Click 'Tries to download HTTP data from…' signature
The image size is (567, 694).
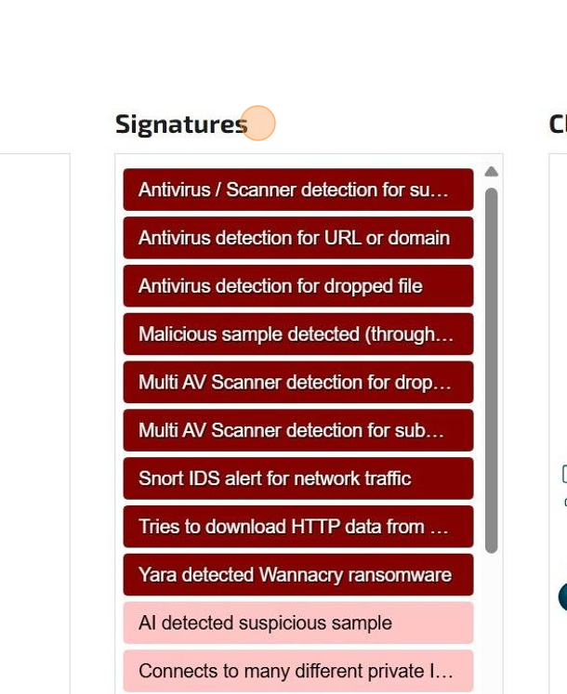pyautogui.click(x=297, y=527)
